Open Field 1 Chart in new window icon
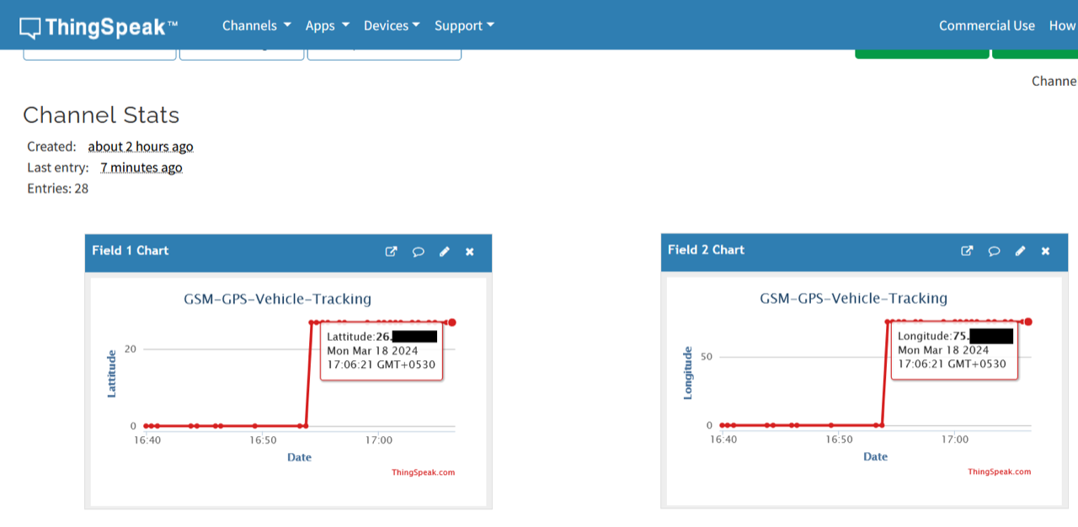This screenshot has width=1078, height=527. pos(391,251)
